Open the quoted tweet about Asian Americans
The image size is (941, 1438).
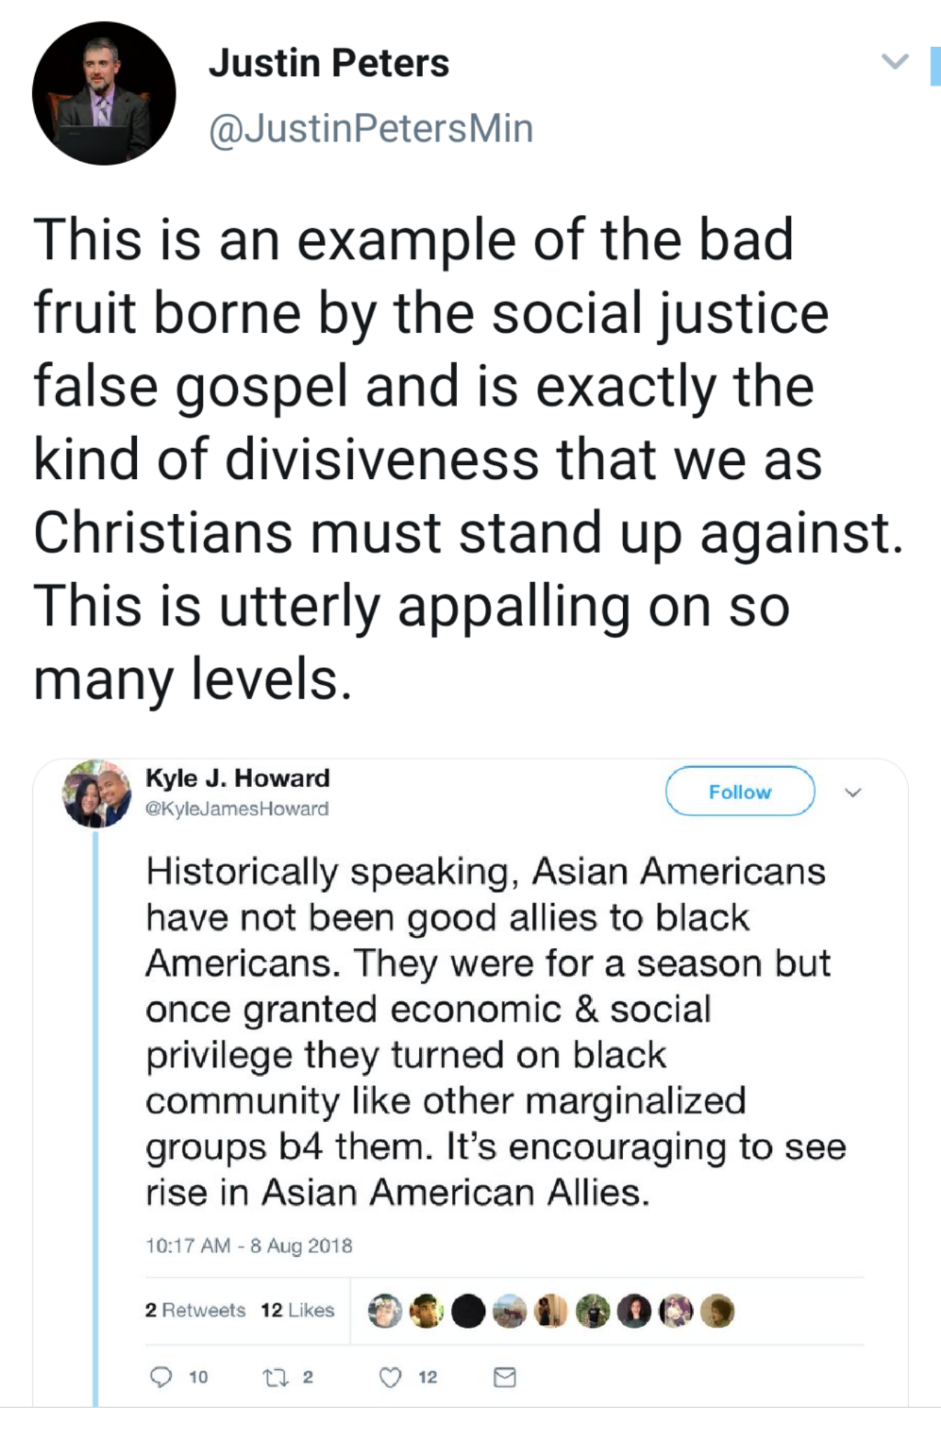(x=491, y=1032)
